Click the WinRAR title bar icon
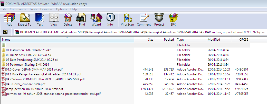 (x=3, y=4)
